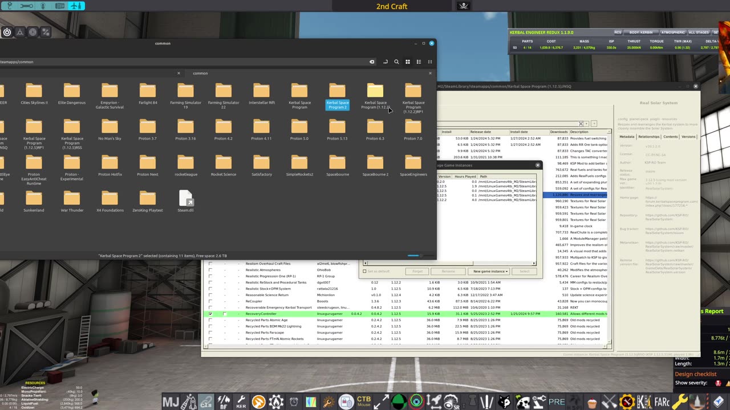Toggle checkbox for Realistic Progression One
The image size is (730, 410).
tap(210, 276)
